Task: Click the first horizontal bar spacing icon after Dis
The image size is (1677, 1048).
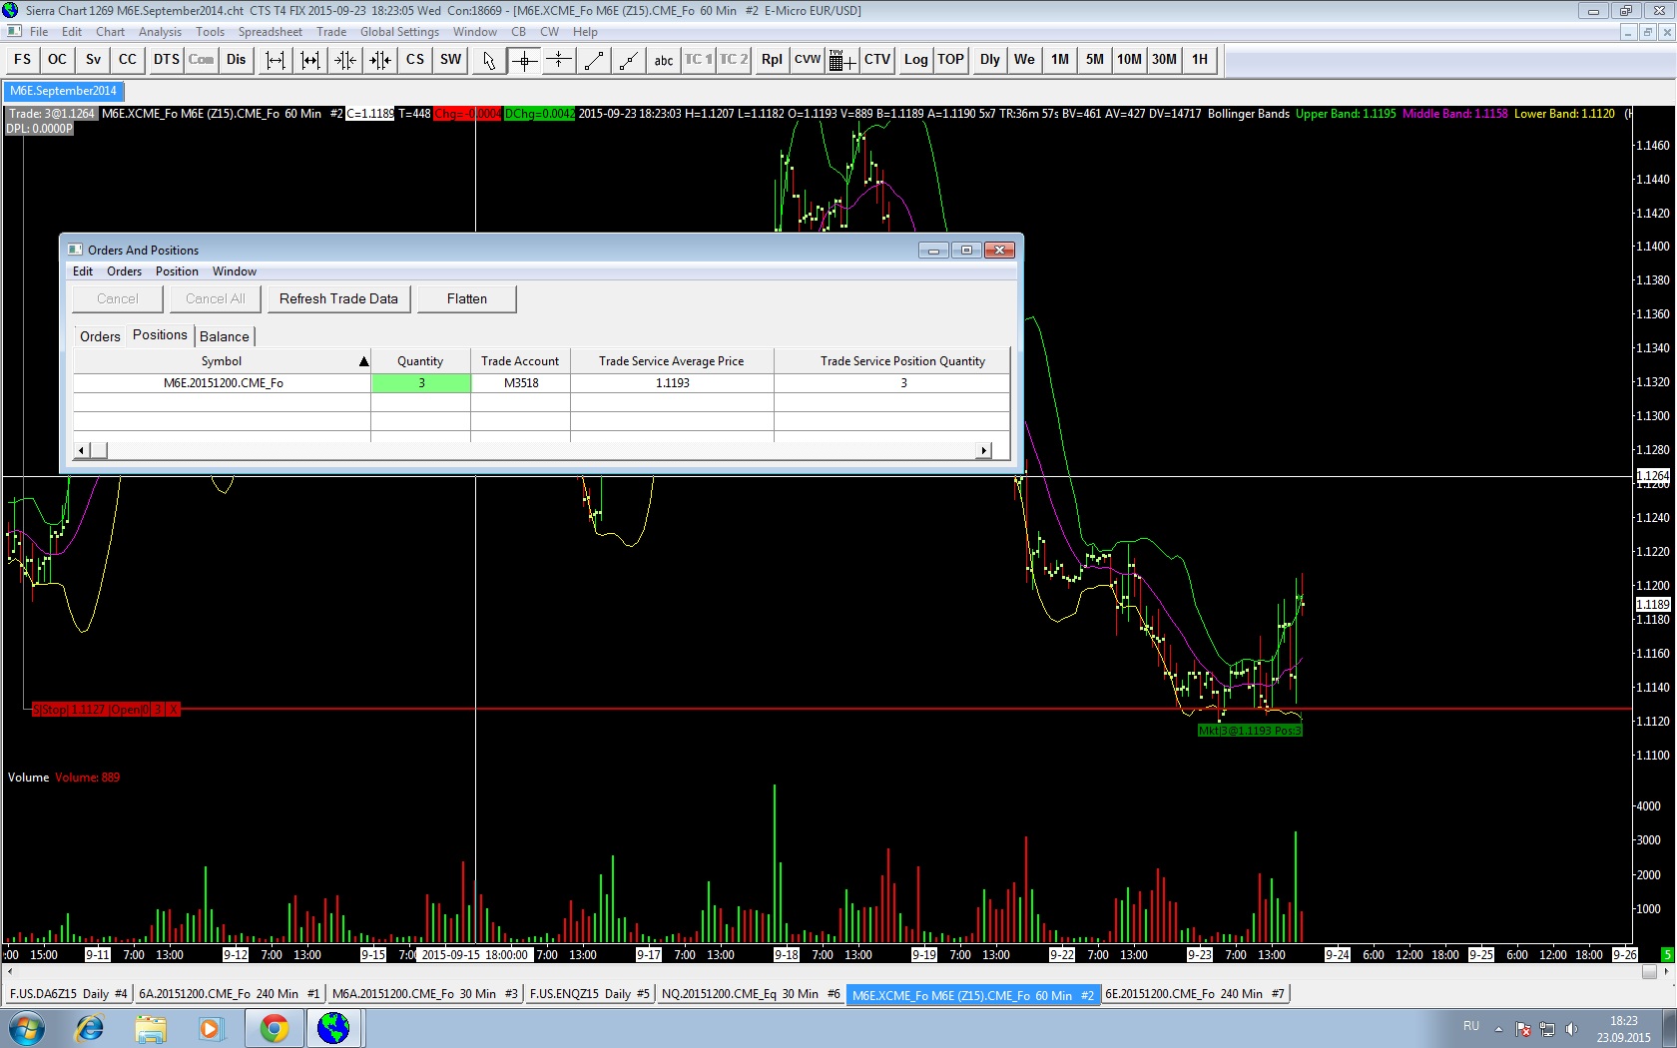Action: click(x=276, y=60)
